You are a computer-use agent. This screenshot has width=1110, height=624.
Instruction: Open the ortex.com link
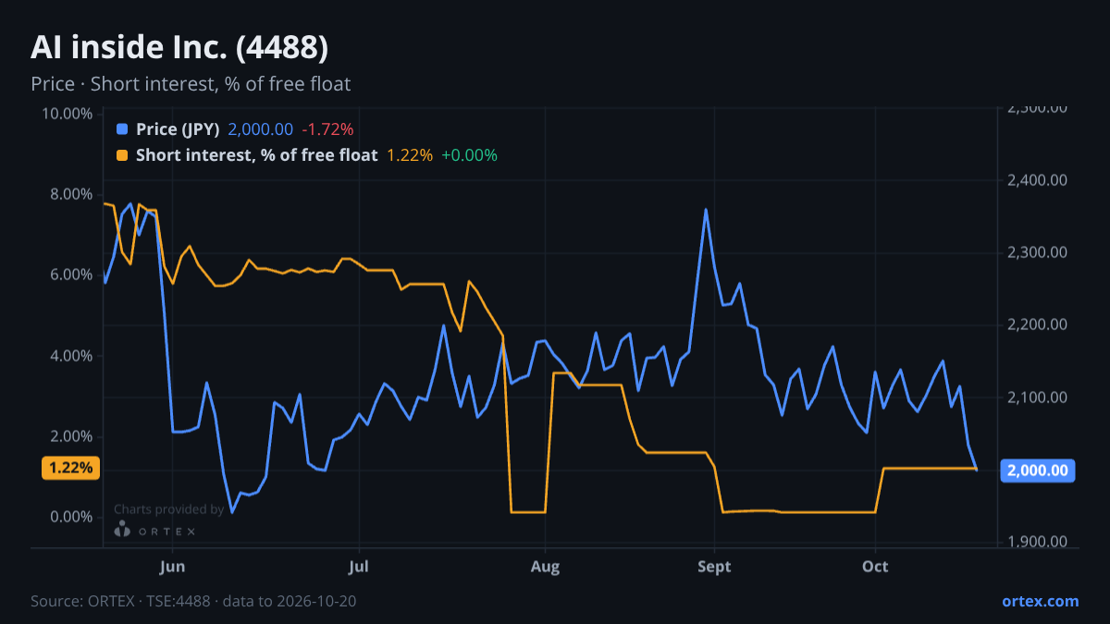[1041, 601]
